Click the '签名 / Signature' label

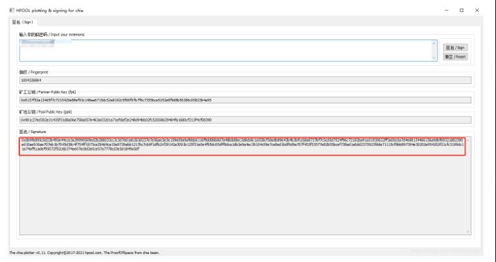click(x=32, y=132)
